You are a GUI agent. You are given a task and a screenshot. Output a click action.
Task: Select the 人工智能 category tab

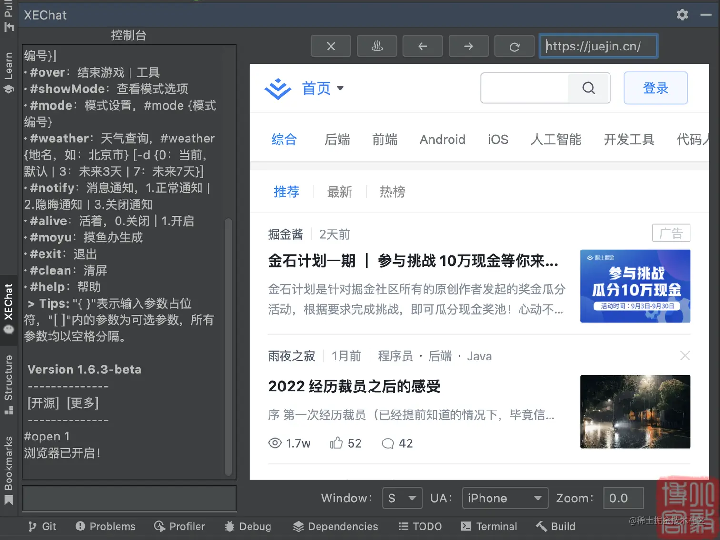[x=556, y=140]
